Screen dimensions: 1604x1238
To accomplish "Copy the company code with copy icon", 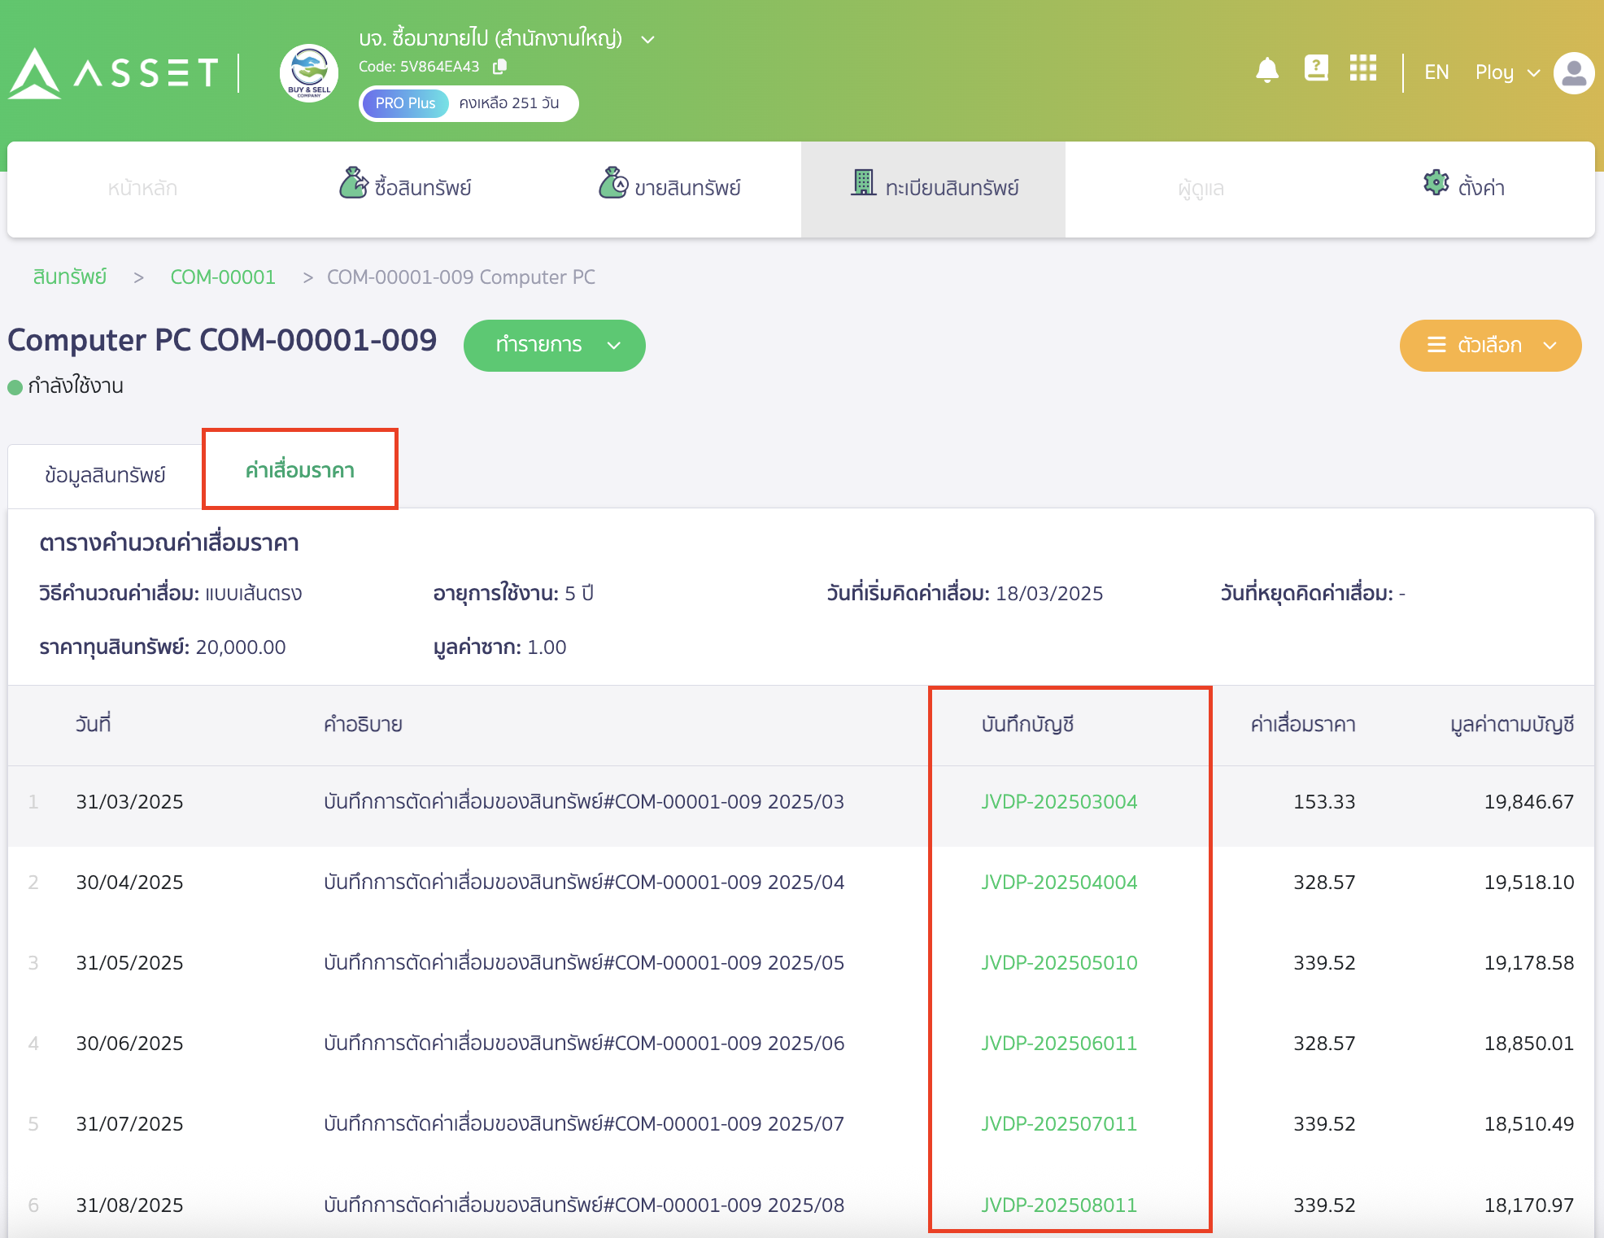I will click(500, 67).
